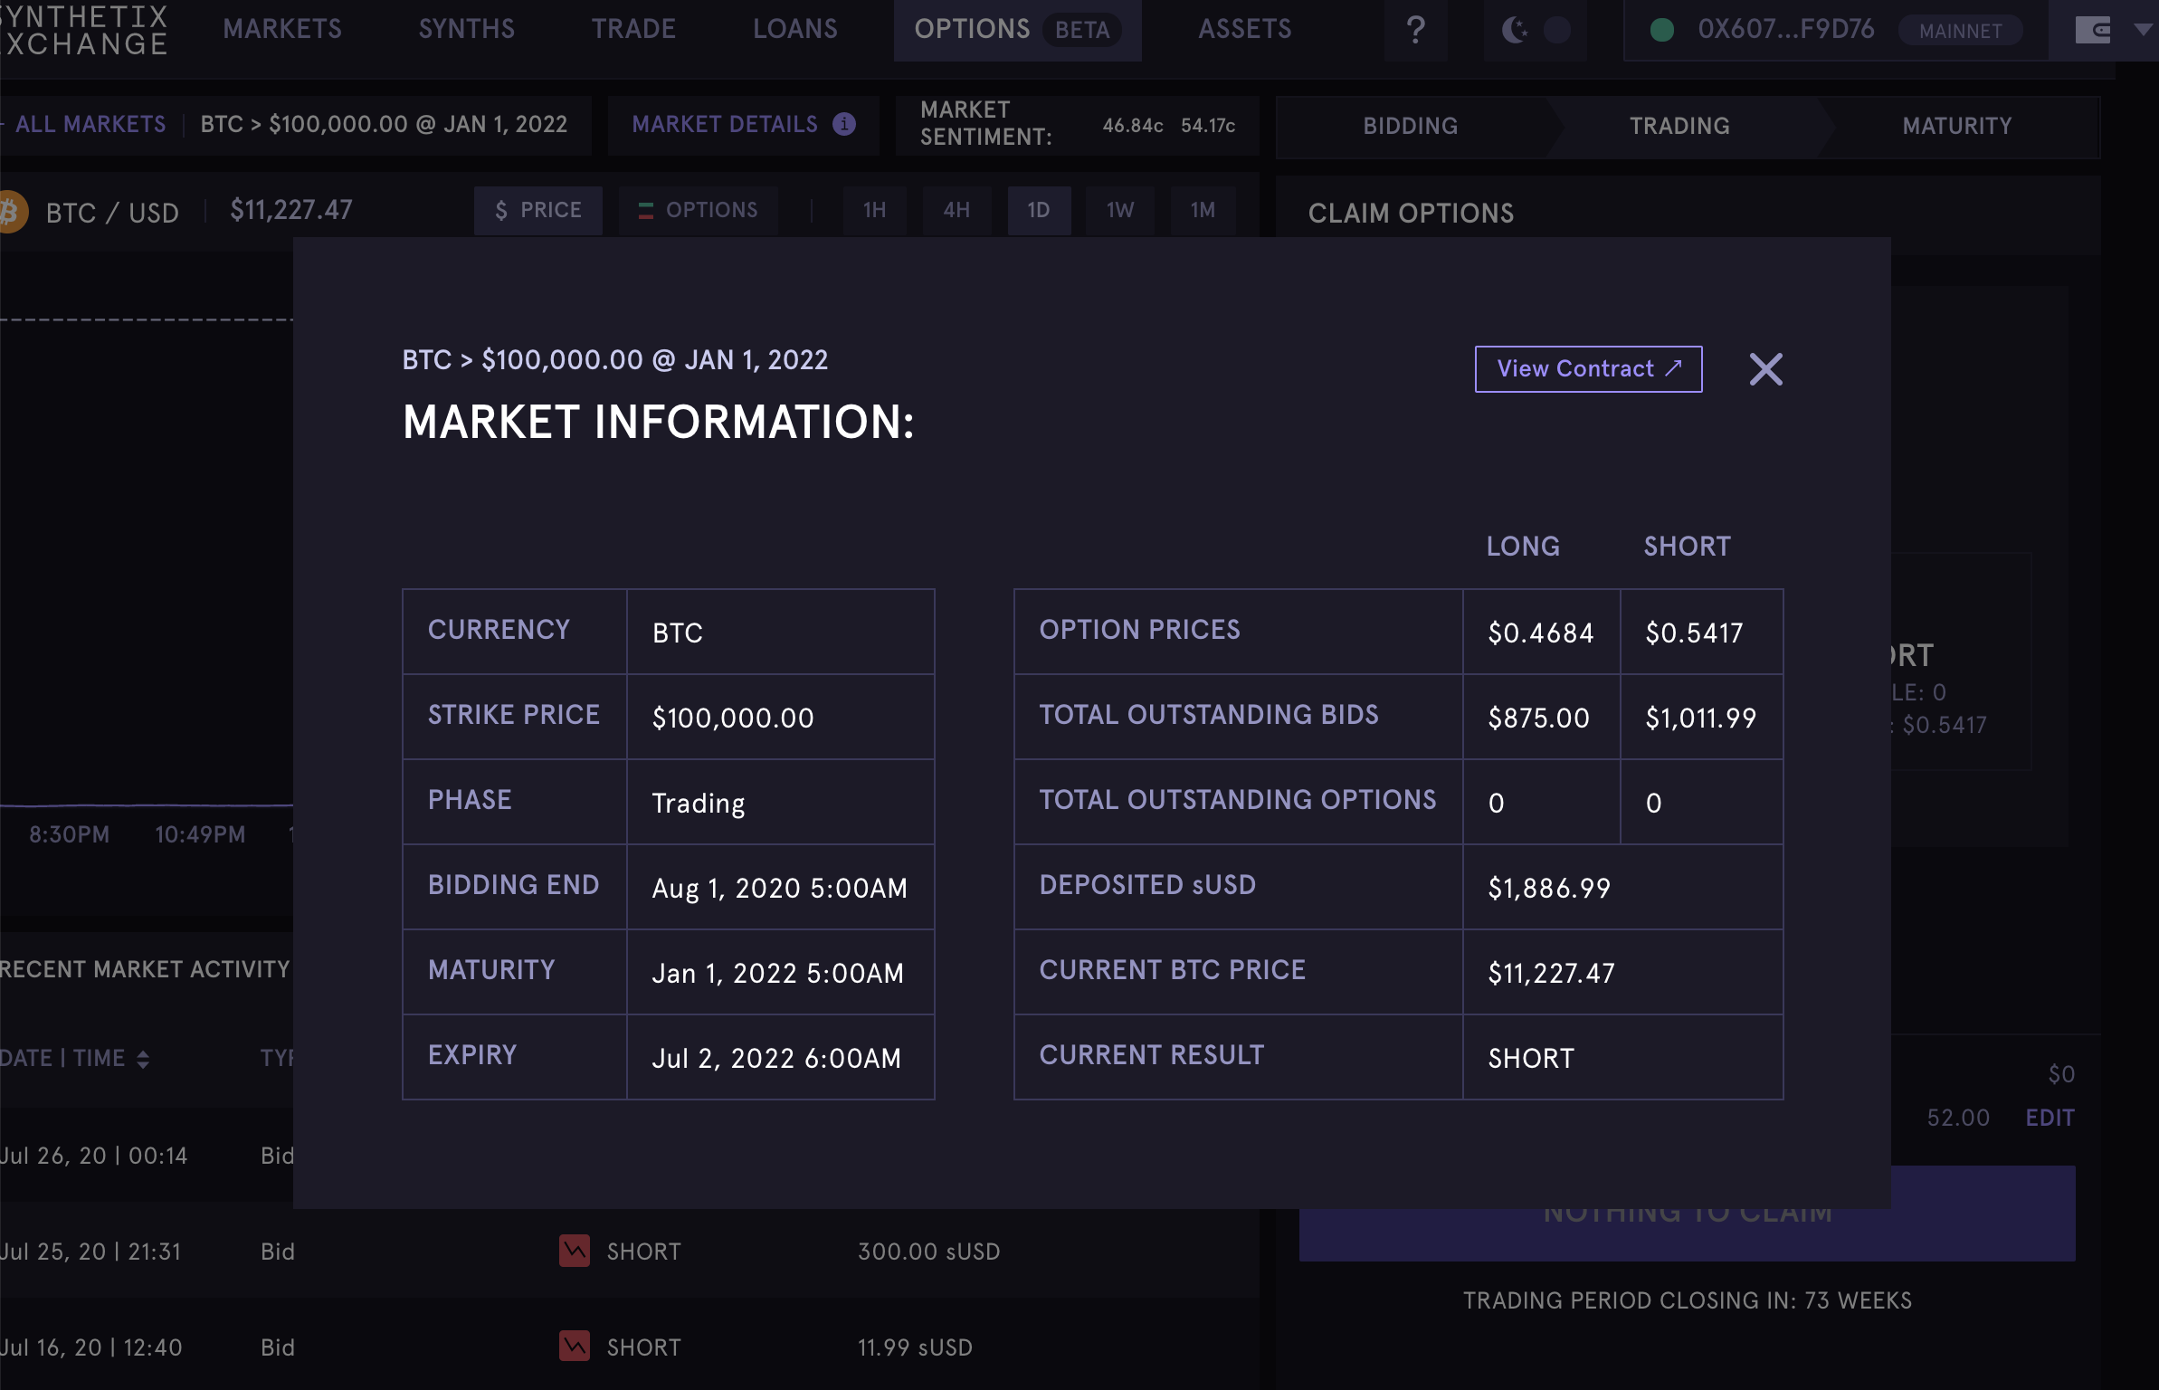This screenshot has height=1390, width=2159.
Task: Click the EDIT link
Action: pyautogui.click(x=2050, y=1118)
